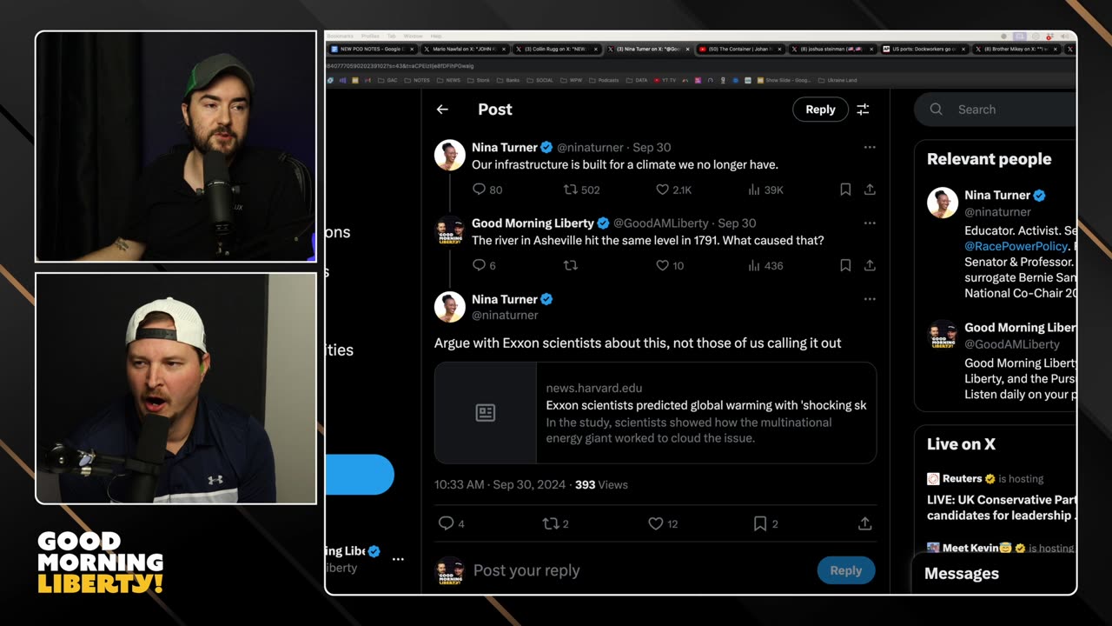The height and width of the screenshot is (626, 1112).
Task: Click the search magnifier icon
Action: tap(936, 110)
